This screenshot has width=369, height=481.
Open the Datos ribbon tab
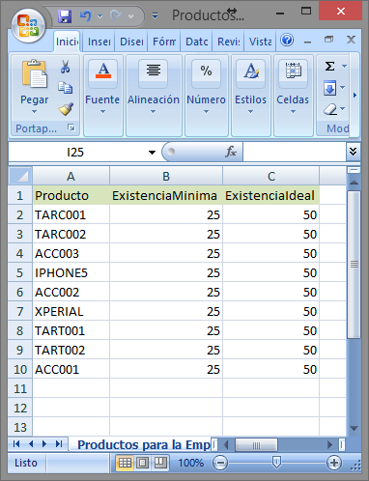196,42
